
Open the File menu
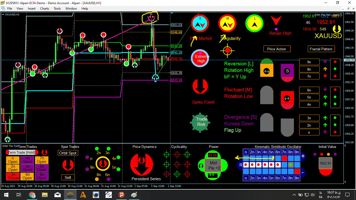[x=10, y=9]
